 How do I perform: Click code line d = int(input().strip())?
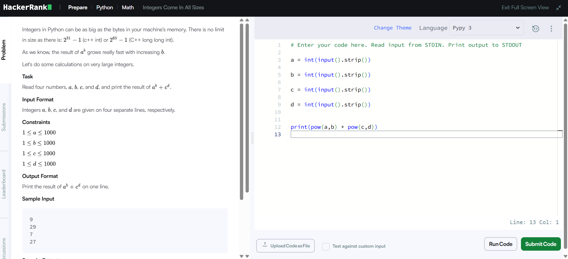click(330, 105)
